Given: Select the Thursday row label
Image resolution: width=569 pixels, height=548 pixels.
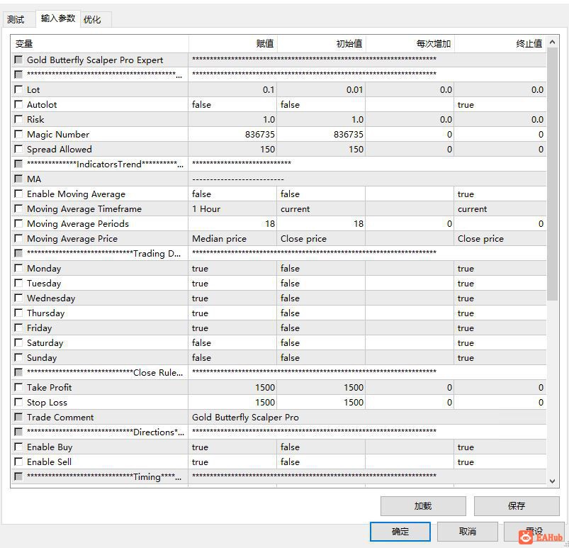Looking at the screenshot, I should point(46,313).
